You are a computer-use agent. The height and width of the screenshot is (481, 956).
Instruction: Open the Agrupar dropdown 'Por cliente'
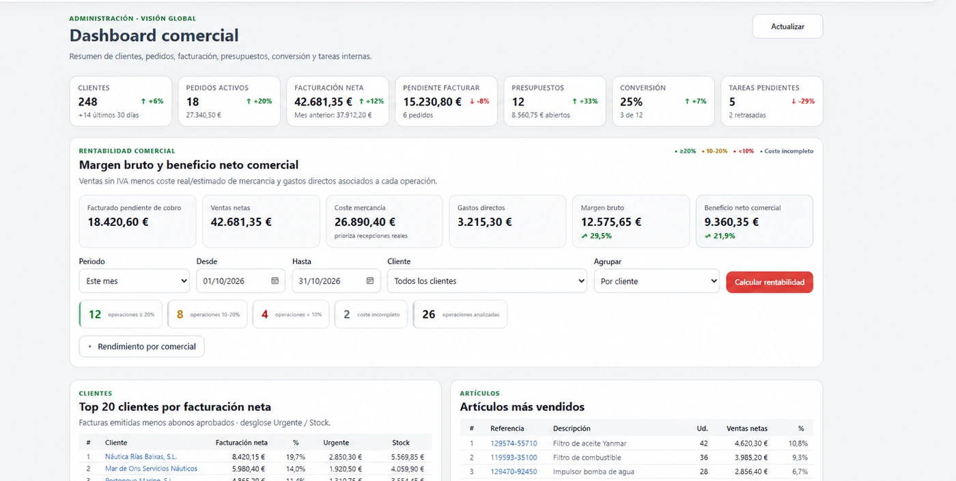click(x=657, y=281)
